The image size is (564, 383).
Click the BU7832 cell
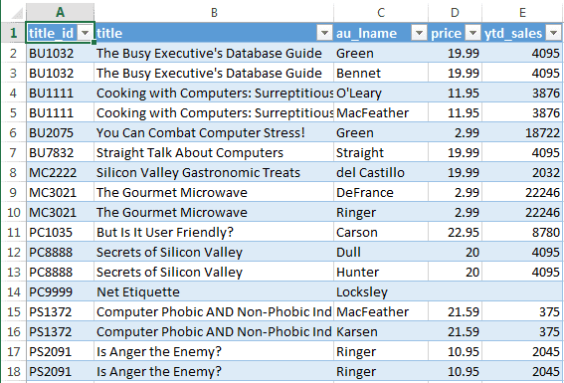tap(60, 152)
